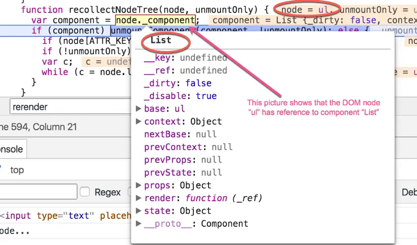Click the _disable: true property
The width and height of the screenshot is (417, 245).
180,96
